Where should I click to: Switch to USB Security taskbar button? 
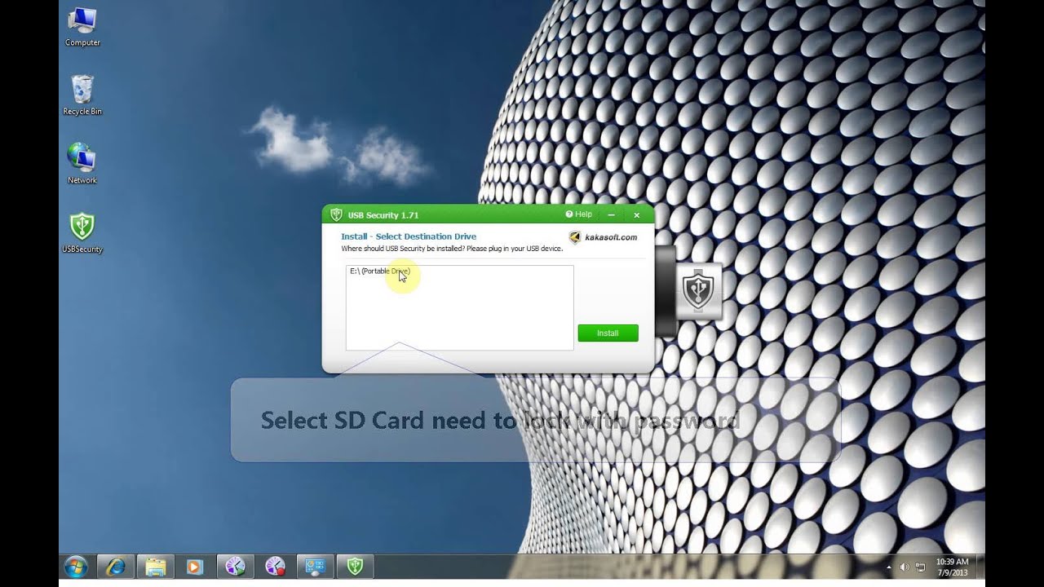pyautogui.click(x=355, y=567)
